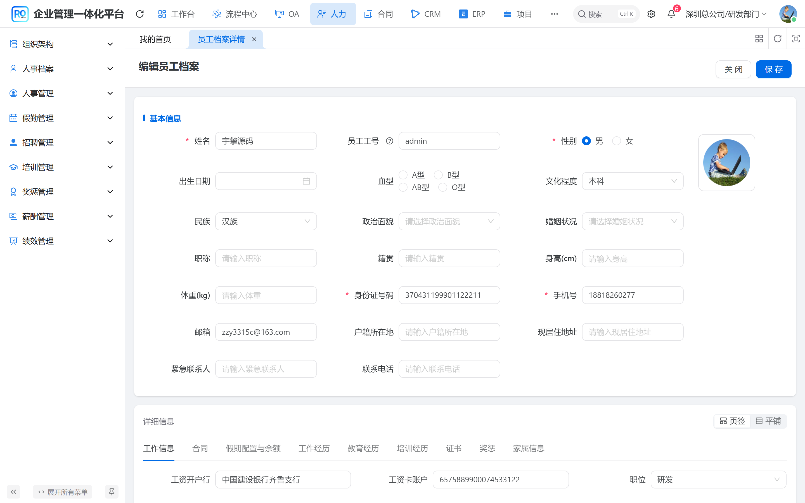Select O型 blood type
This screenshot has width=805, height=503.
pyautogui.click(x=443, y=187)
